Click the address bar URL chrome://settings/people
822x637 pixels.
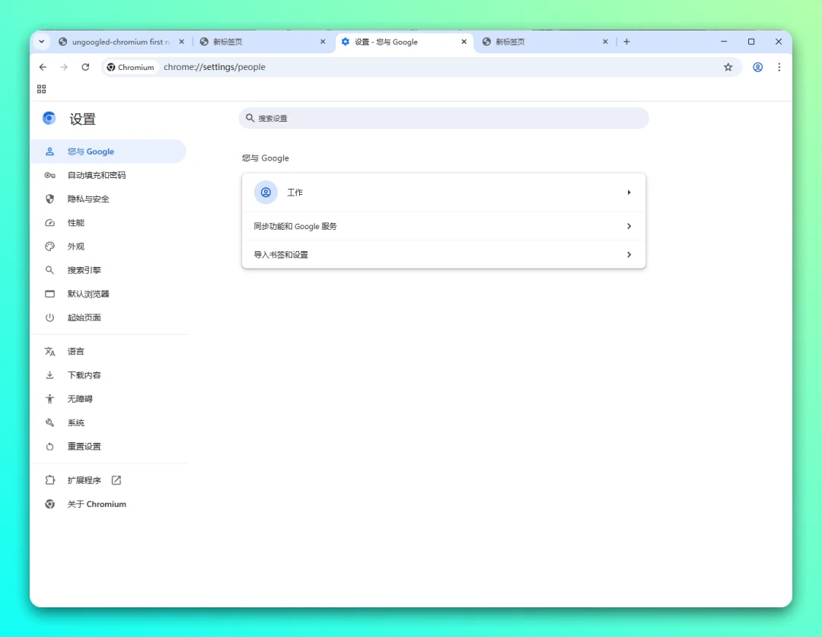(x=215, y=67)
